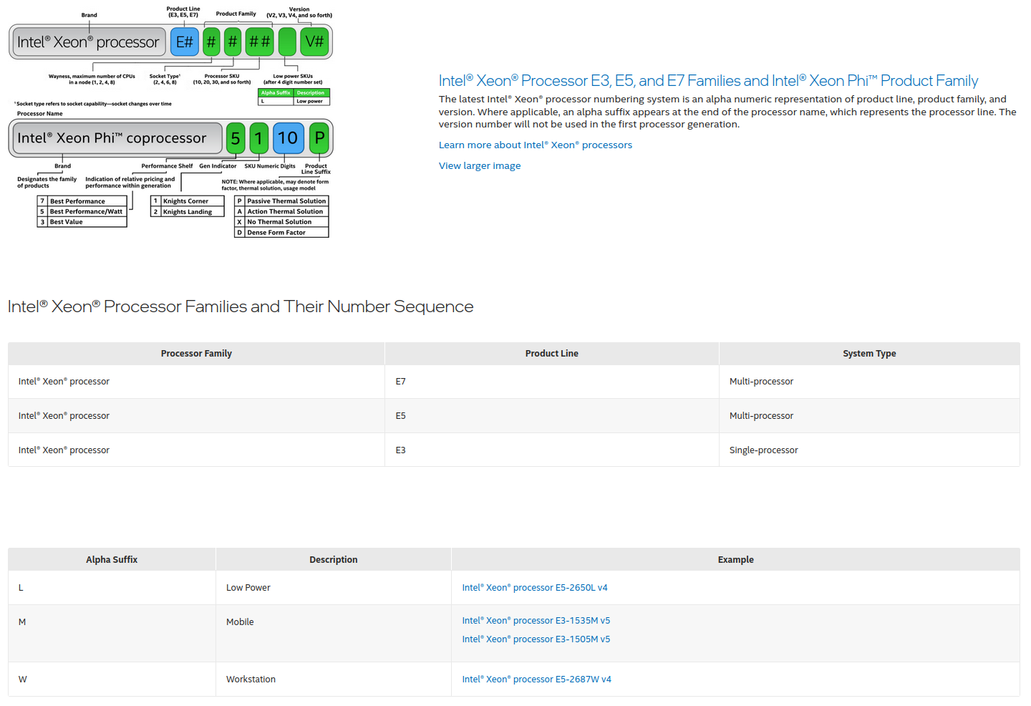
Task: Select the Example column header
Action: click(x=736, y=560)
